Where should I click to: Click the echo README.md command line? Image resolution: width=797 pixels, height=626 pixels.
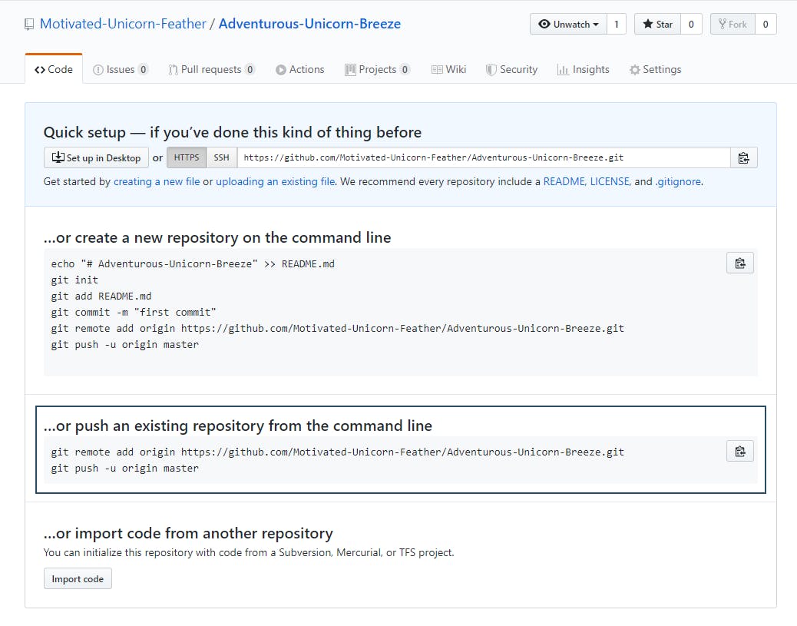pos(193,264)
